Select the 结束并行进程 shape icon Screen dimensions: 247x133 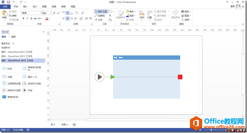click(x=4, y=90)
